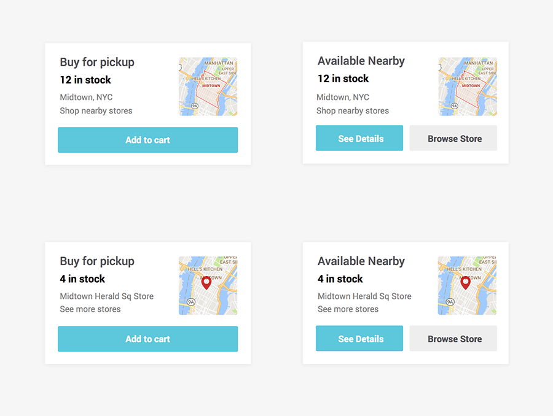Click Shop nearby stores under Buy for pickup
This screenshot has width=553, height=416.
pyautogui.click(x=96, y=110)
